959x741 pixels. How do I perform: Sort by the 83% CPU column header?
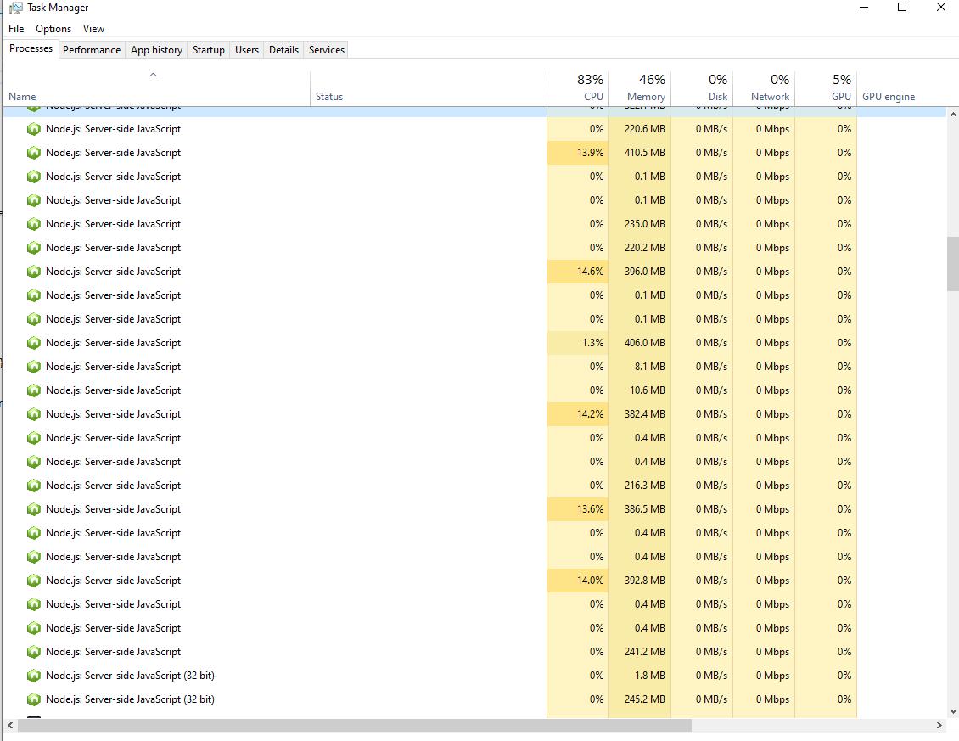tap(578, 89)
